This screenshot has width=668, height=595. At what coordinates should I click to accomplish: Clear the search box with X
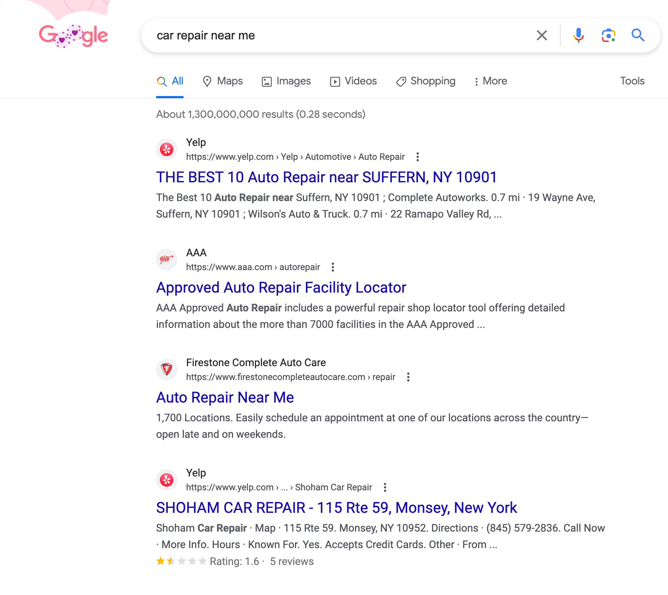542,35
